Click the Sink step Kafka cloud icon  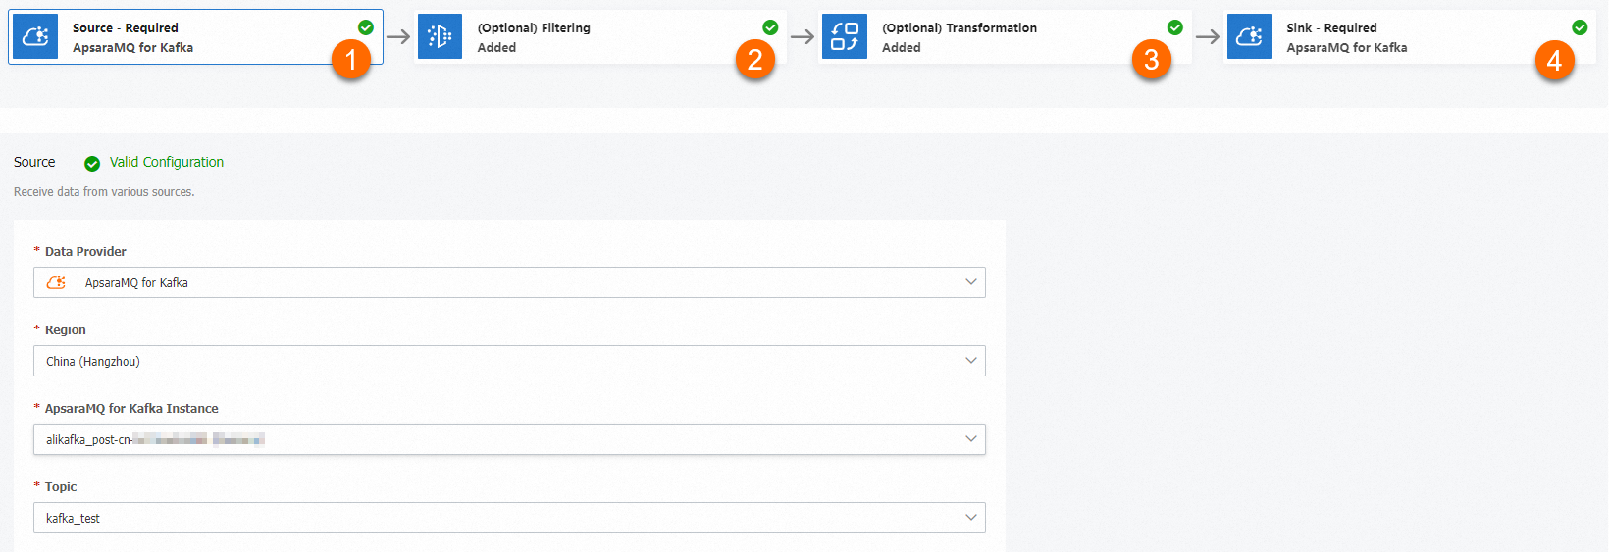1249,37
